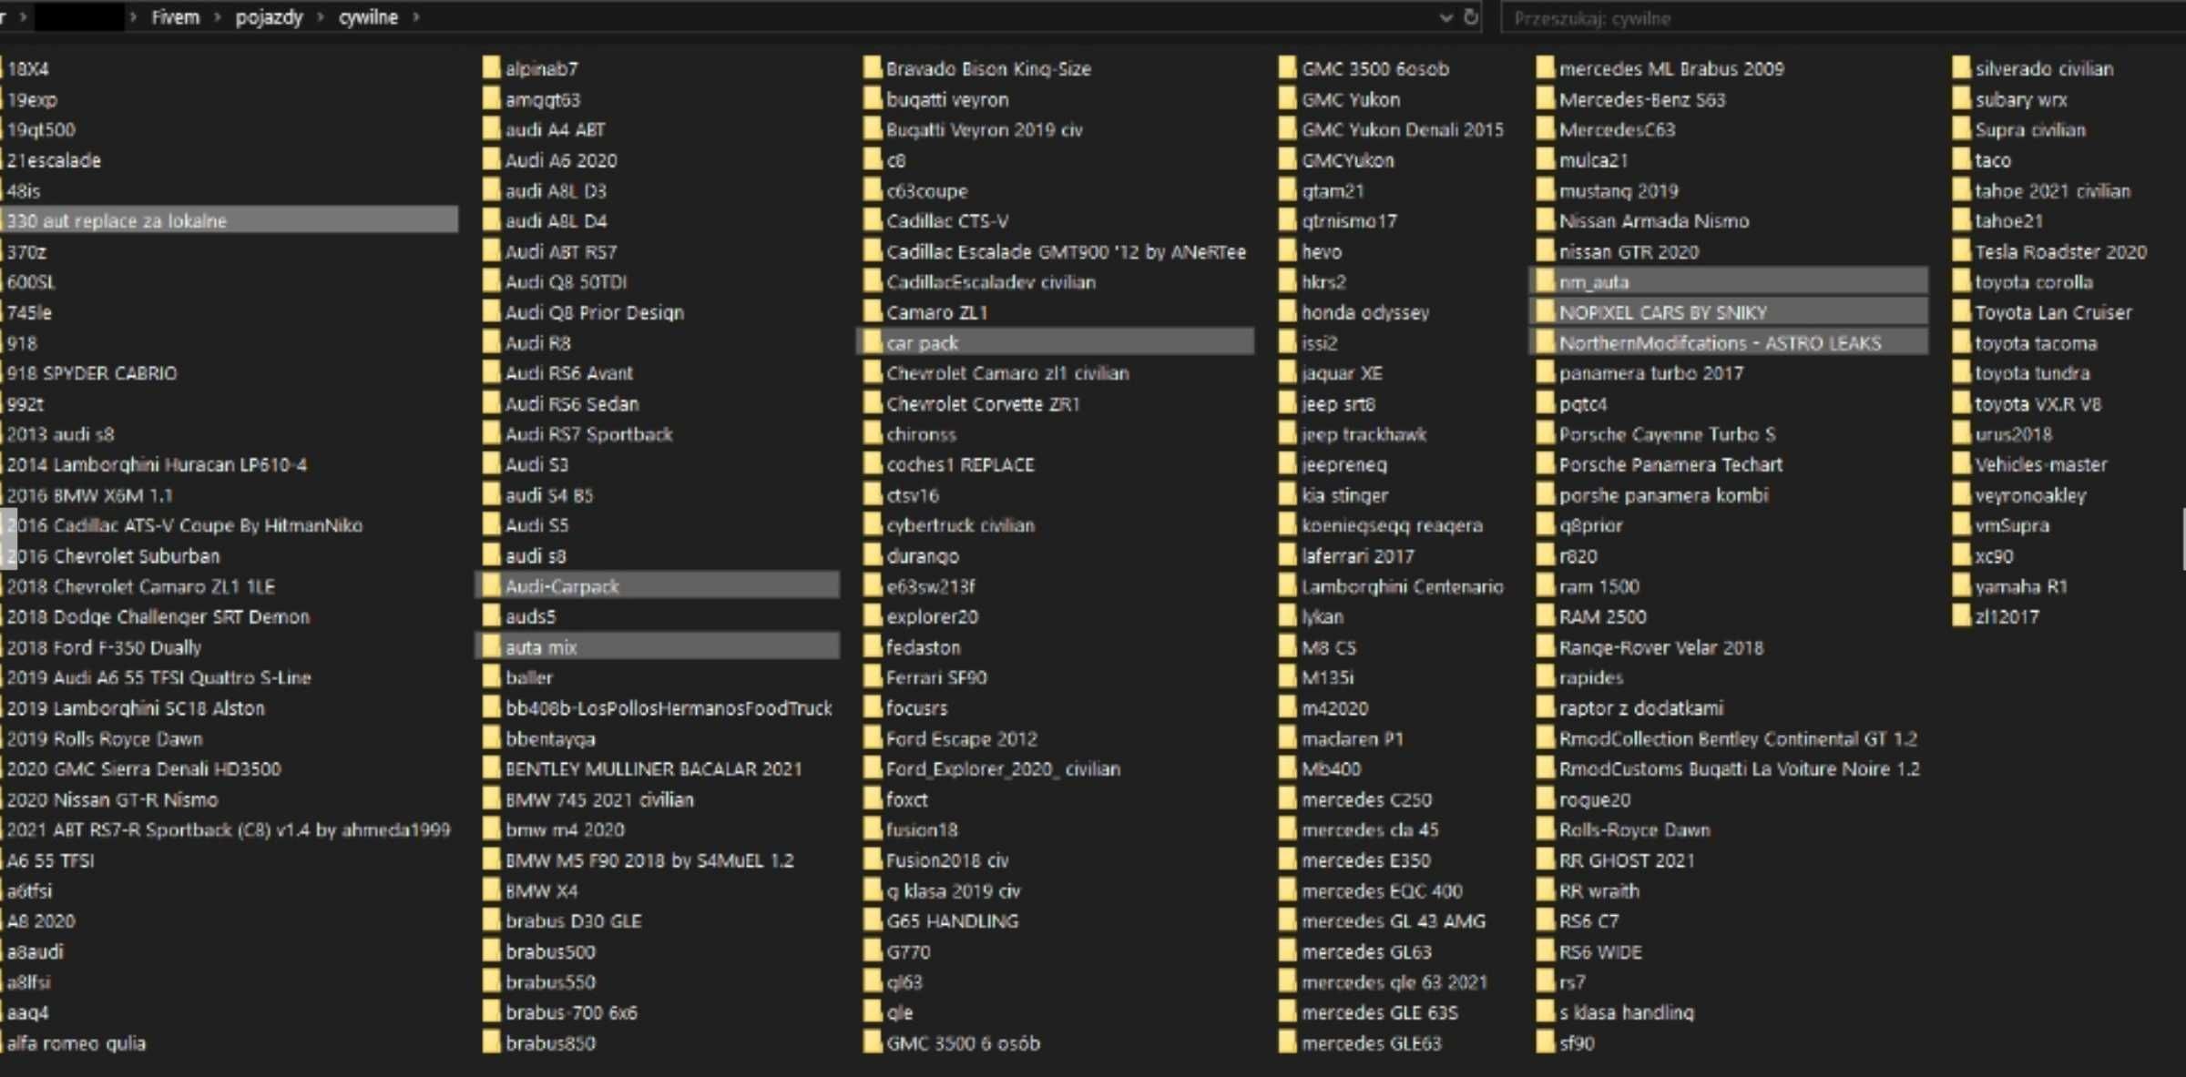Select the cywilne breadcrumb
Image resolution: width=2186 pixels, height=1077 pixels.
coord(368,17)
